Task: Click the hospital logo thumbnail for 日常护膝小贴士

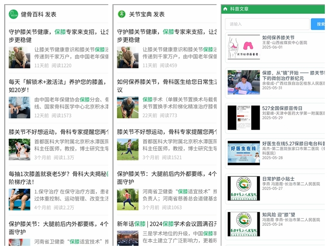Action: point(244,189)
